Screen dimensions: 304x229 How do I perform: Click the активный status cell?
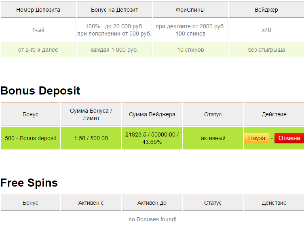pyautogui.click(x=213, y=138)
